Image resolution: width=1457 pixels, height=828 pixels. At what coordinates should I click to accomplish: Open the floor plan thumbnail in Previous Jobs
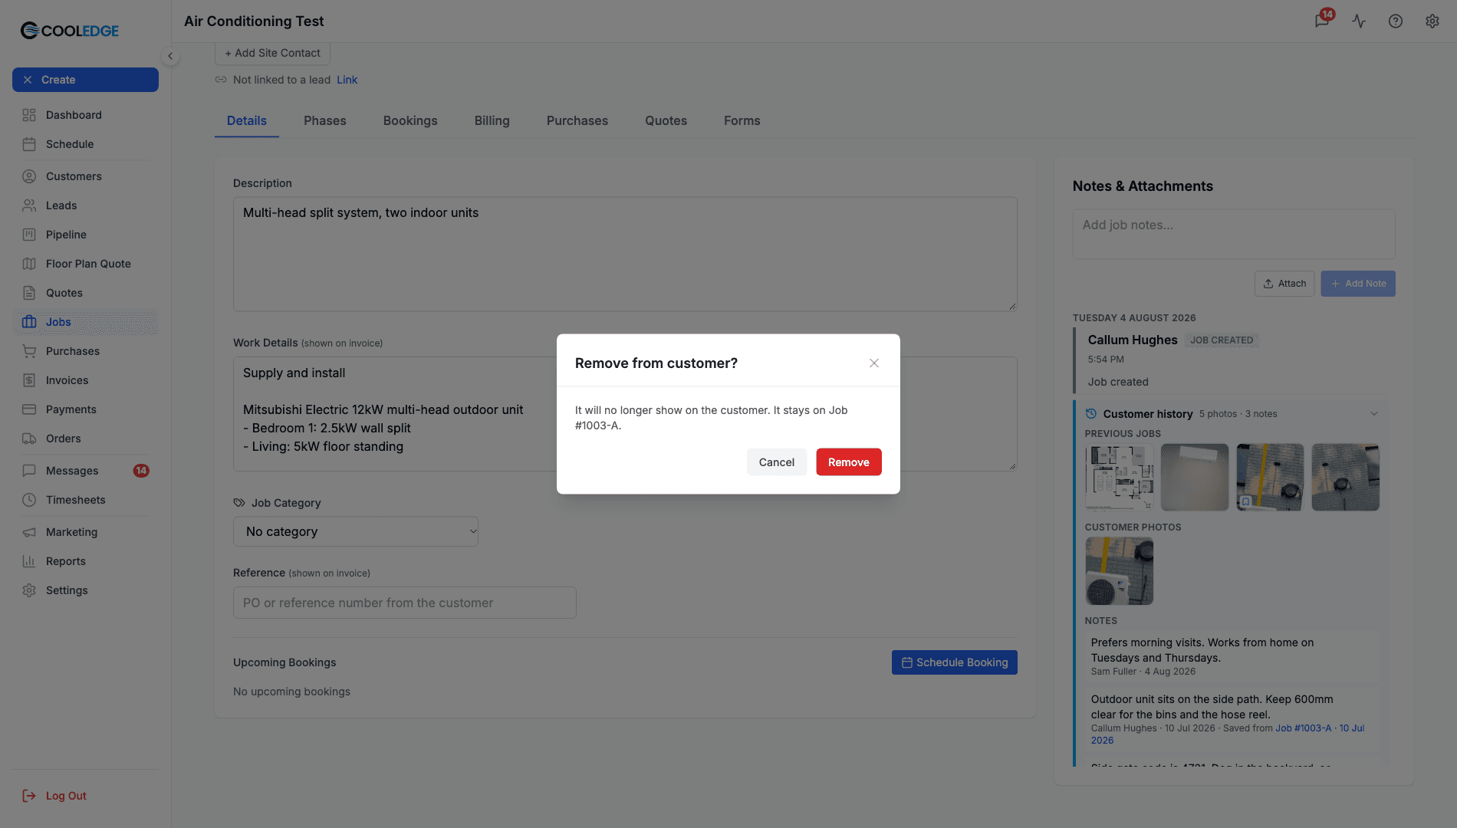[x=1120, y=477]
